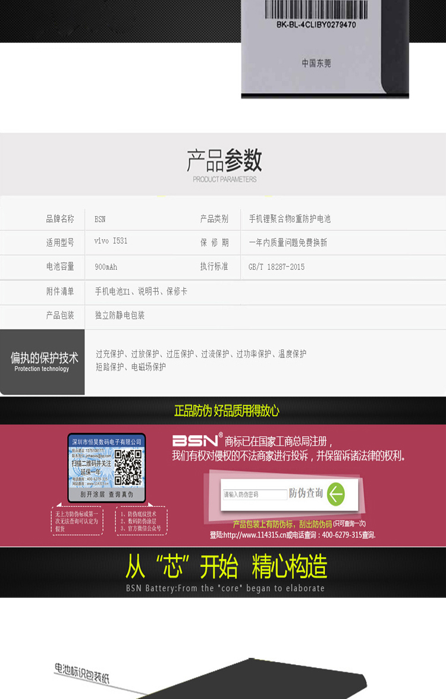Click the 电池标识包装纸 label near the battery
This screenshot has width=446, height=699.
point(82,672)
